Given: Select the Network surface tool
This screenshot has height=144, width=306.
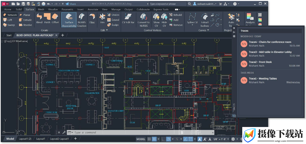Looking at the screenshot, I should [x=10, y=15].
